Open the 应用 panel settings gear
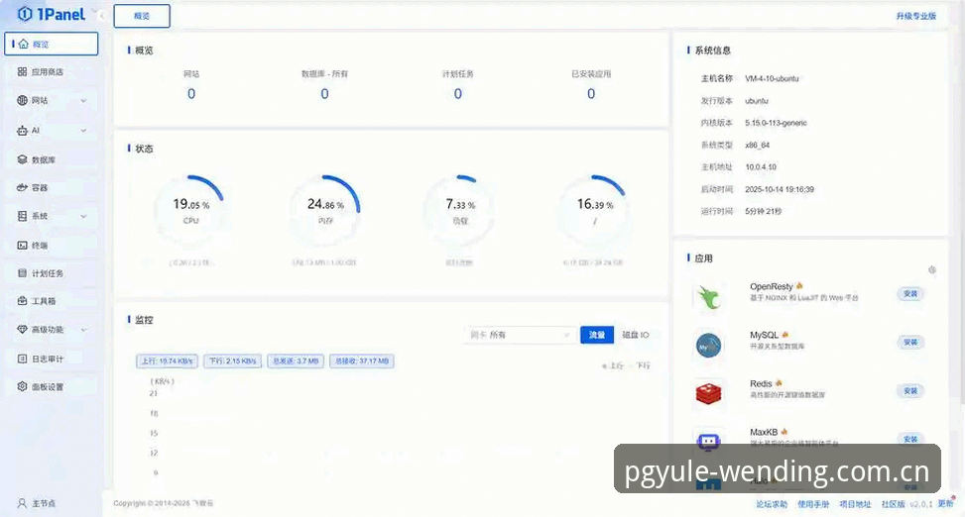Screen dimensions: 965x517 click(x=931, y=269)
